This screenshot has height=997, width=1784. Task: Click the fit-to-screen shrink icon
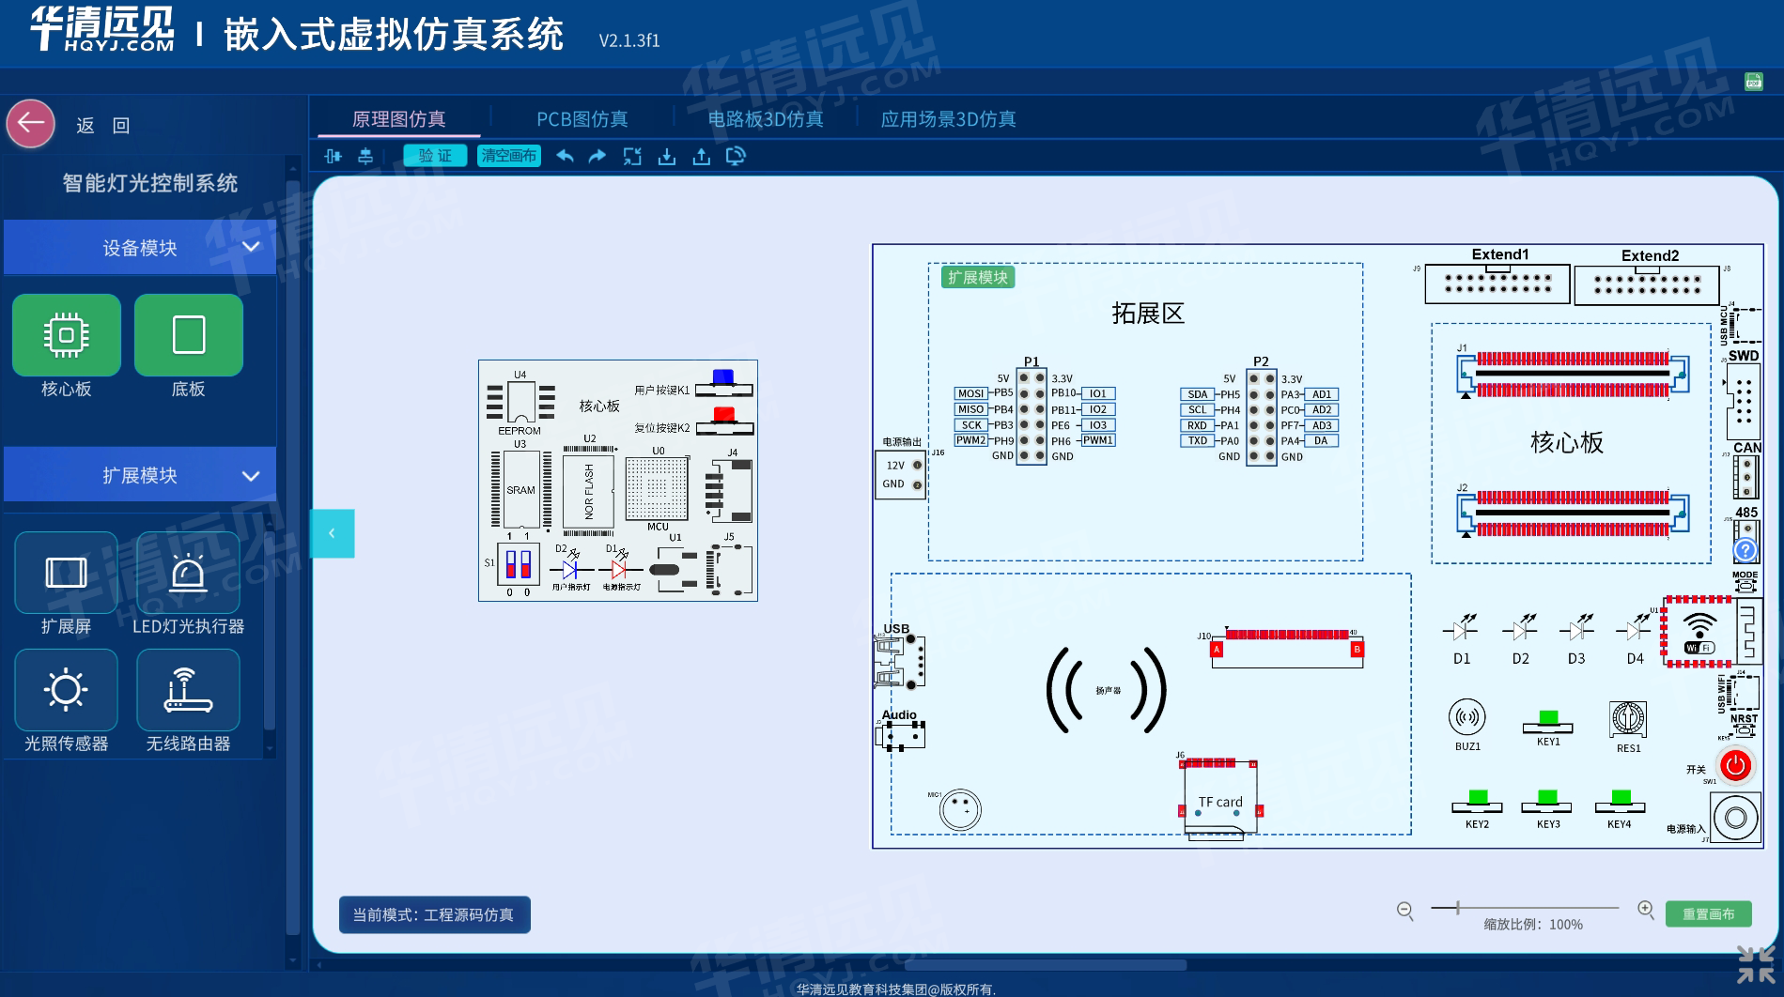[x=632, y=157]
